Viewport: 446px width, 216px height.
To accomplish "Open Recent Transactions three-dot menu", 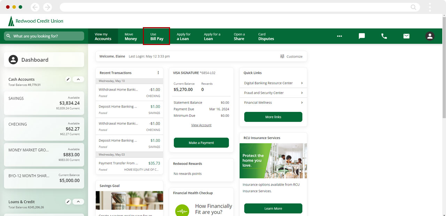I will tap(158, 73).
